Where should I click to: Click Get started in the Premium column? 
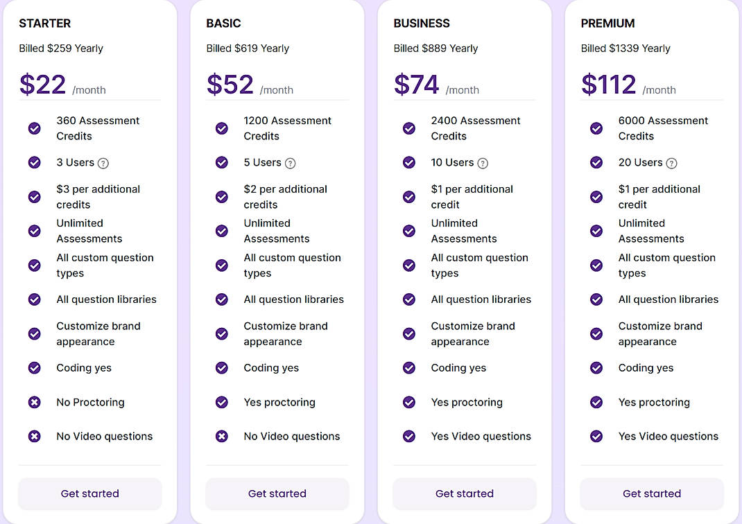[651, 494]
